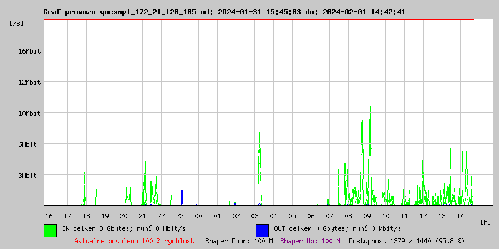Click the purple 'Shaper Up: 100 M' text
The height and width of the screenshot is (249, 499).
[310, 240]
